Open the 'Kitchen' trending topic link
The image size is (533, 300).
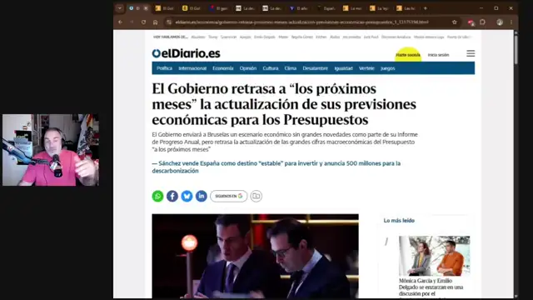click(321, 37)
